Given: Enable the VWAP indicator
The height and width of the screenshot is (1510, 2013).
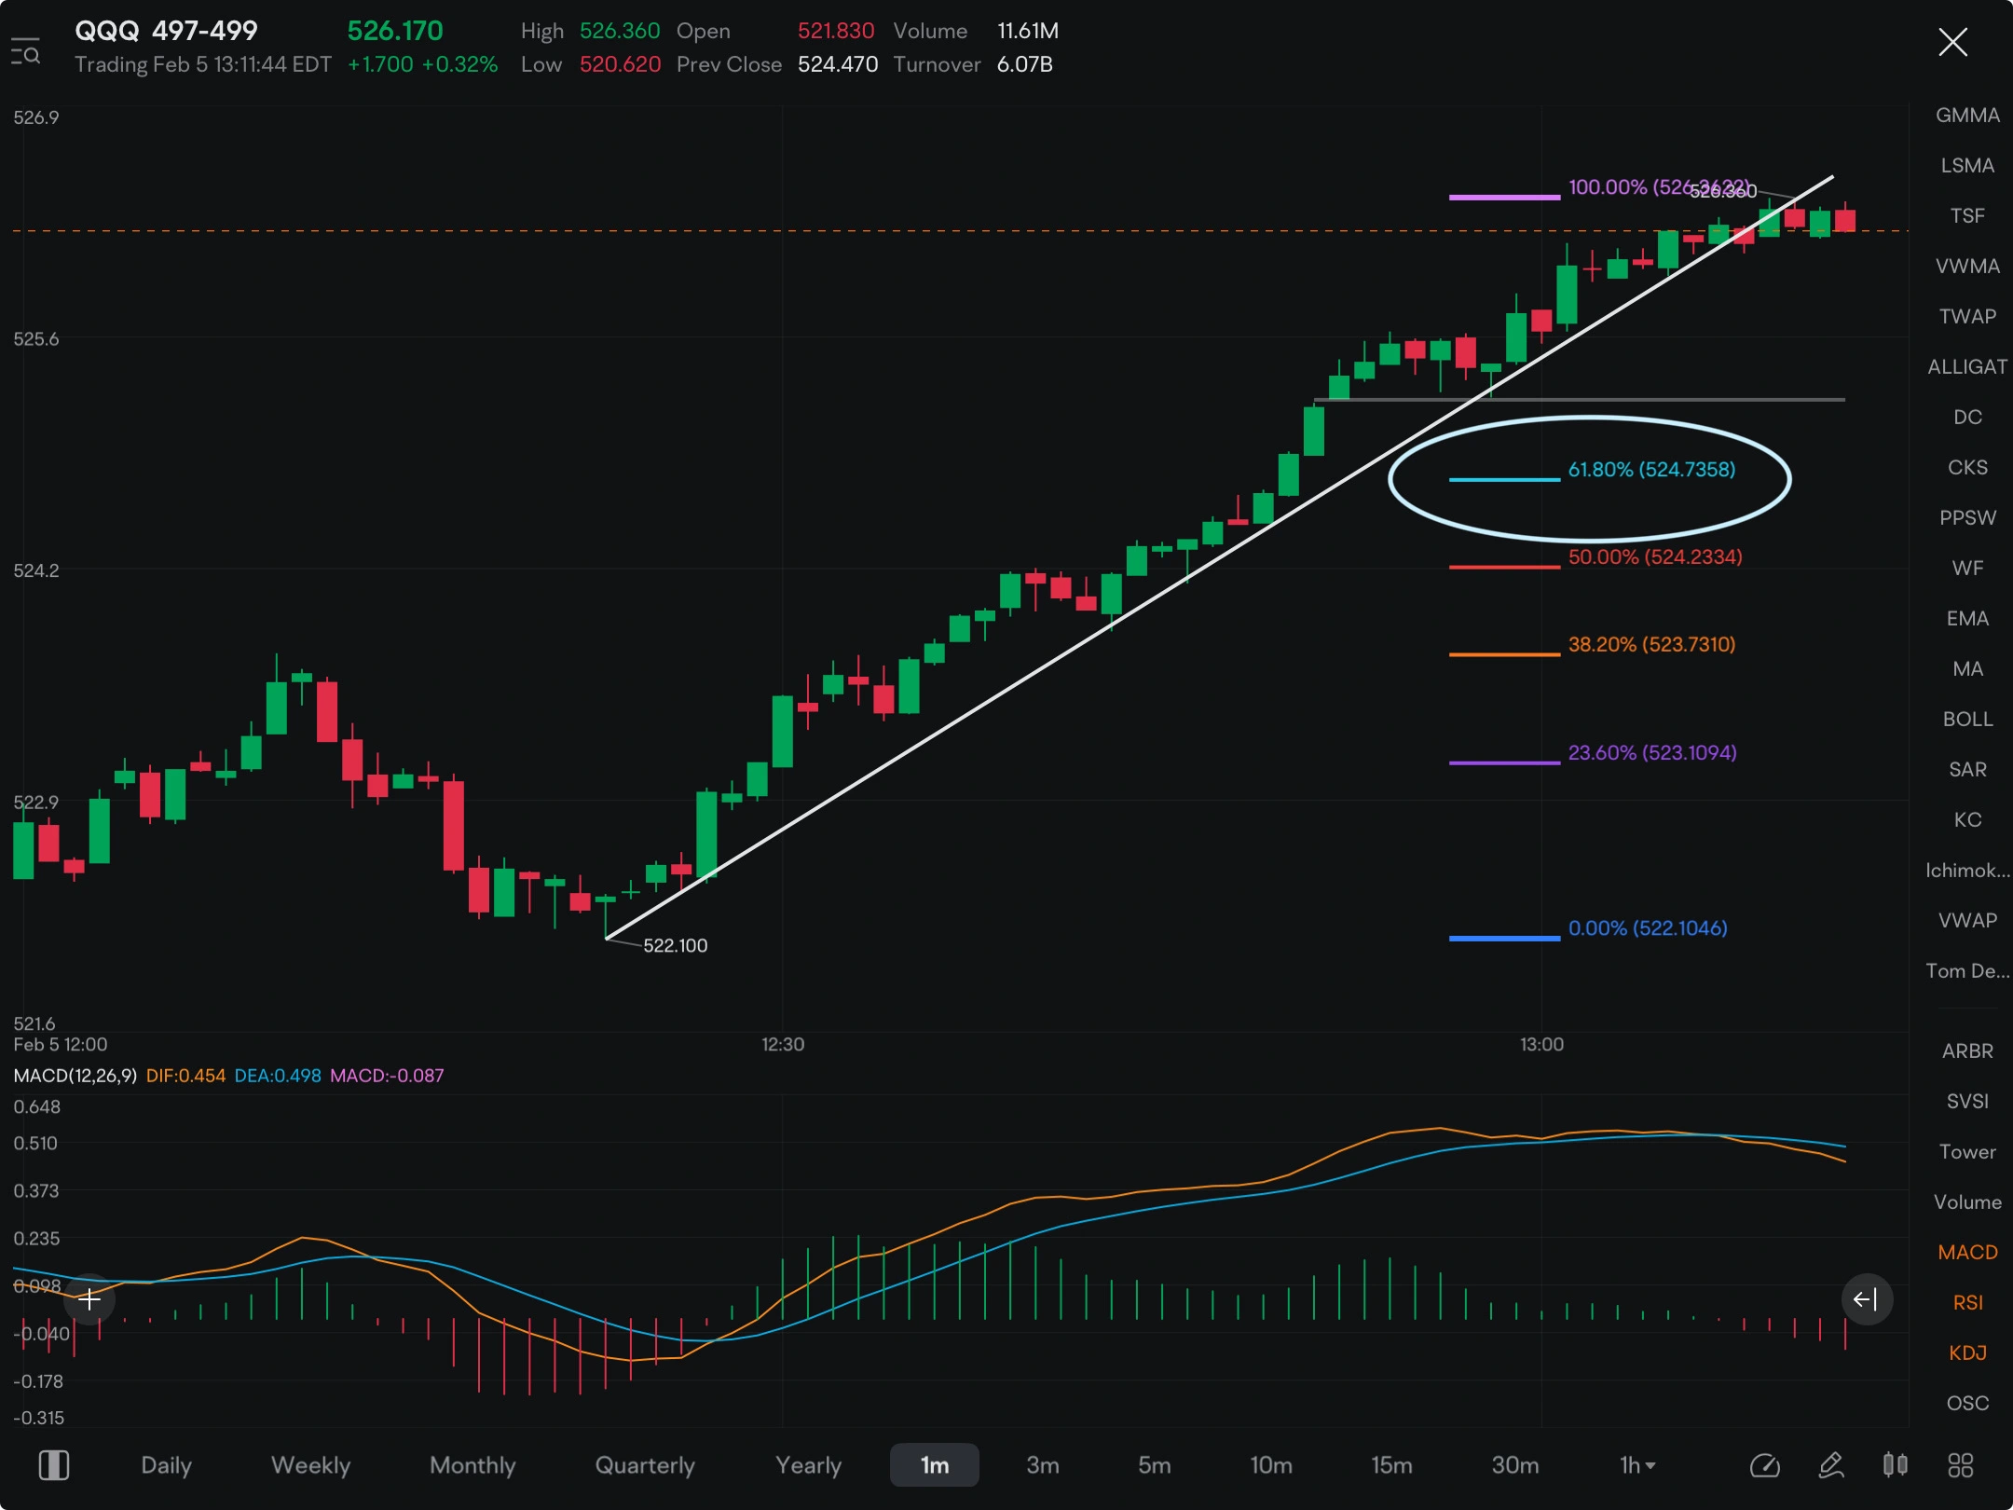Looking at the screenshot, I should (1967, 921).
